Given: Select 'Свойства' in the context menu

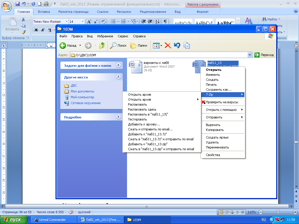Looking at the screenshot, I should click(223, 155).
